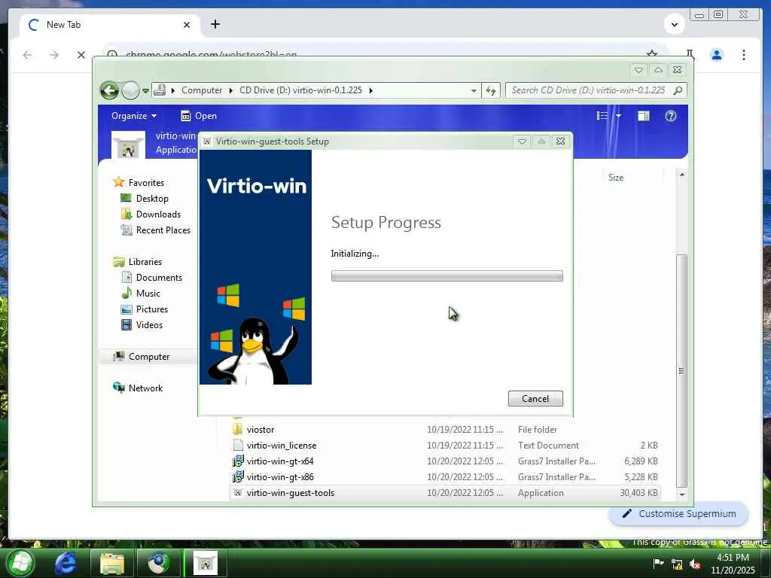The image size is (771, 578).
Task: Open the browser three-dot menu
Action: pos(743,55)
